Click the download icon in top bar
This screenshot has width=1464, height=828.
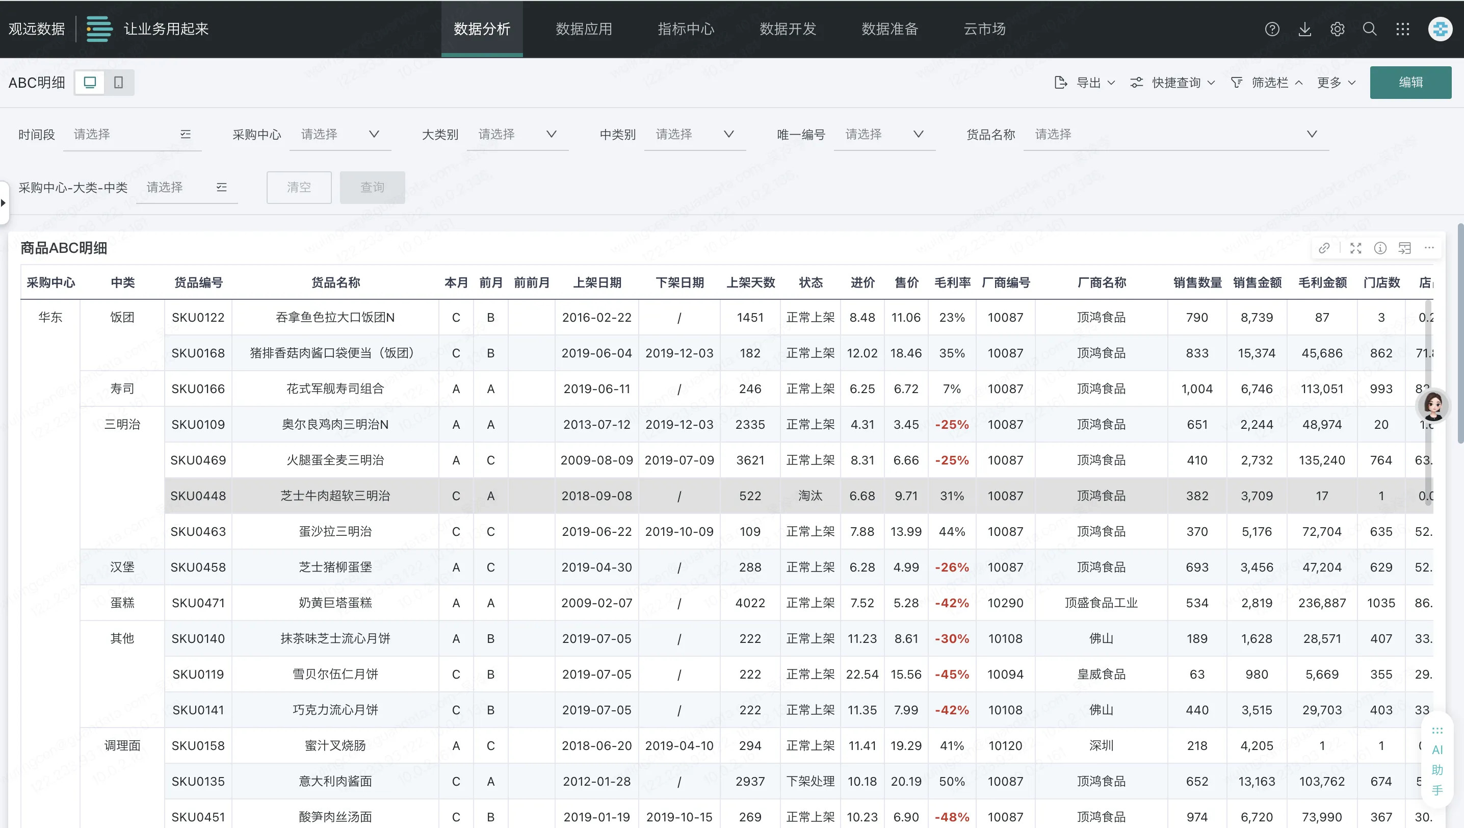coord(1305,29)
